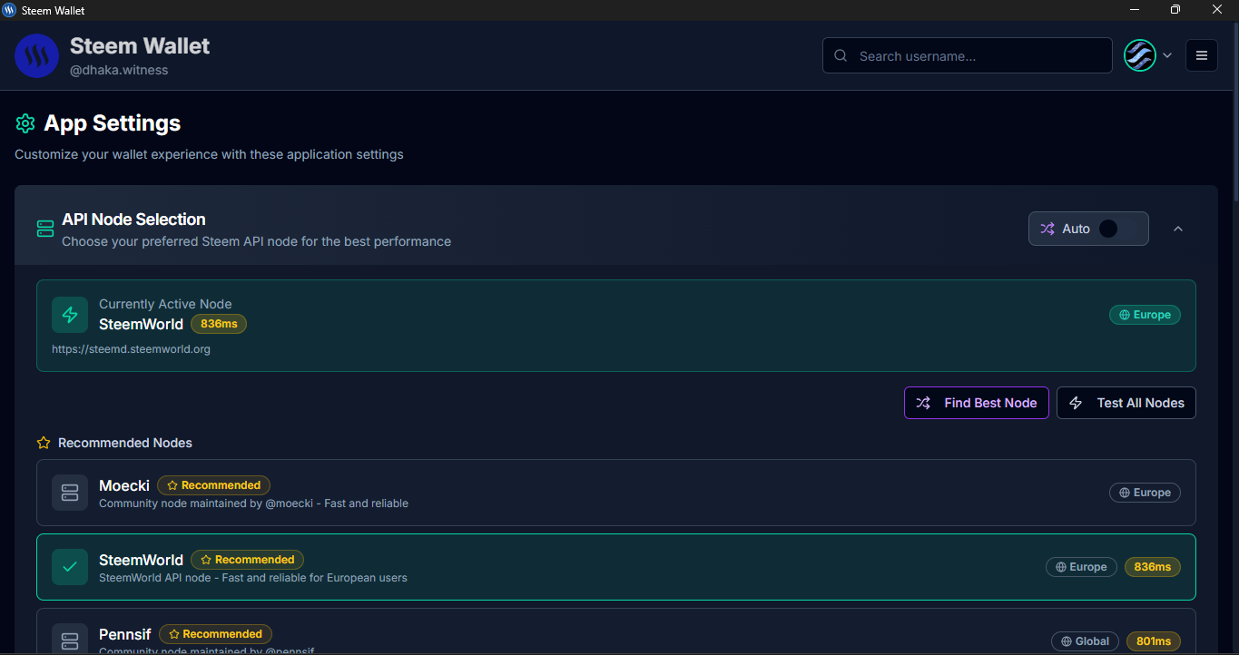This screenshot has height=655, width=1239.
Task: Click the Europe badge in Currently Active Node
Action: pyautogui.click(x=1145, y=315)
